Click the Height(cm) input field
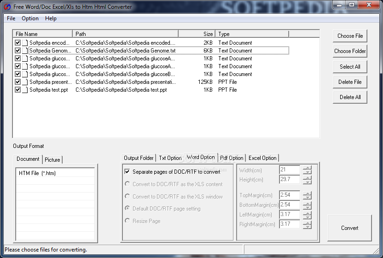This screenshot has width=383, height=258. coord(290,179)
